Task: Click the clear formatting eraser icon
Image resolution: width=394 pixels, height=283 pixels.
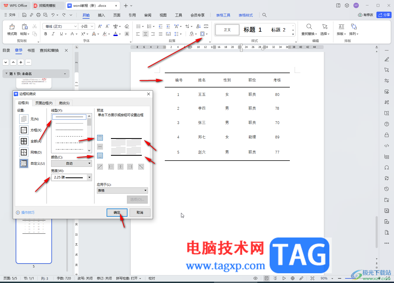Action: pos(127,26)
